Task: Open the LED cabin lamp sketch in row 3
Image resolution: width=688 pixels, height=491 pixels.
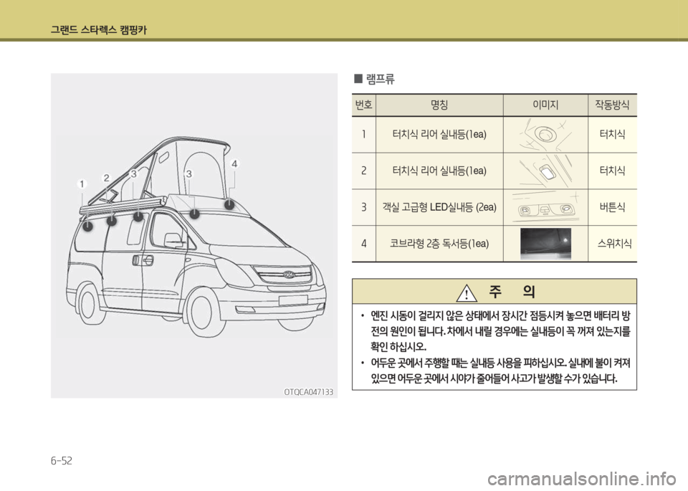Action: pyautogui.click(x=545, y=208)
